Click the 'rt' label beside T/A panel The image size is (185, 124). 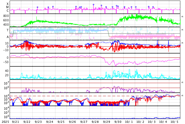[182, 30]
